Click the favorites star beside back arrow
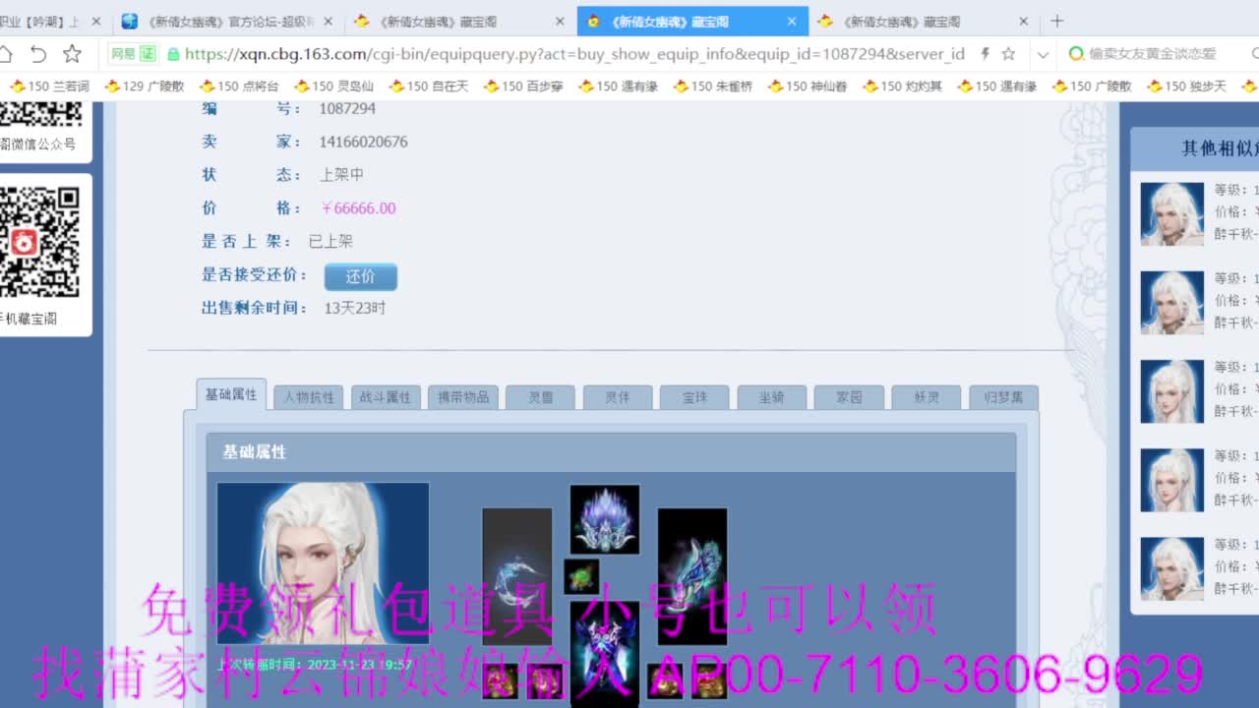1259x708 pixels. tap(72, 54)
